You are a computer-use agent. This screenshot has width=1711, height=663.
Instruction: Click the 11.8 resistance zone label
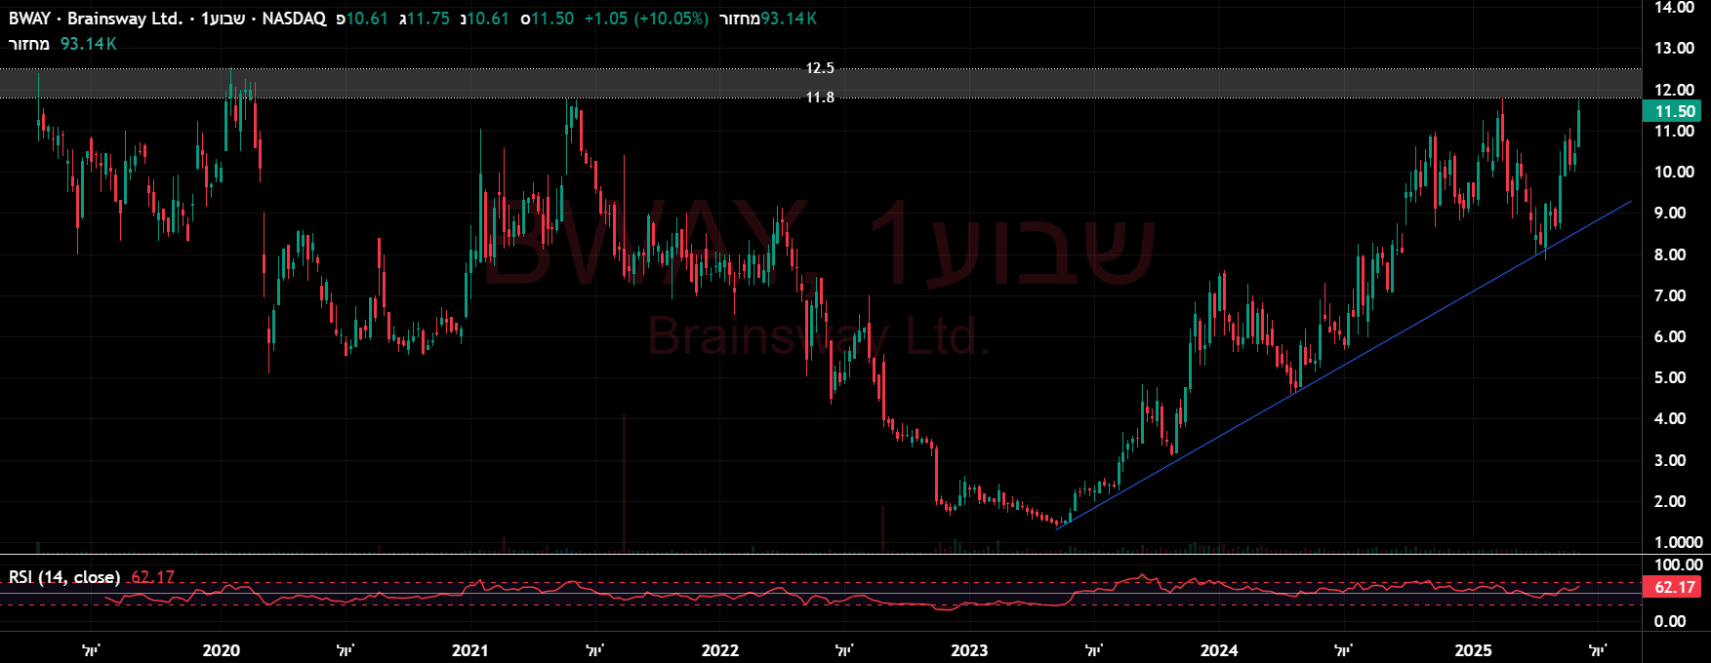tap(820, 97)
